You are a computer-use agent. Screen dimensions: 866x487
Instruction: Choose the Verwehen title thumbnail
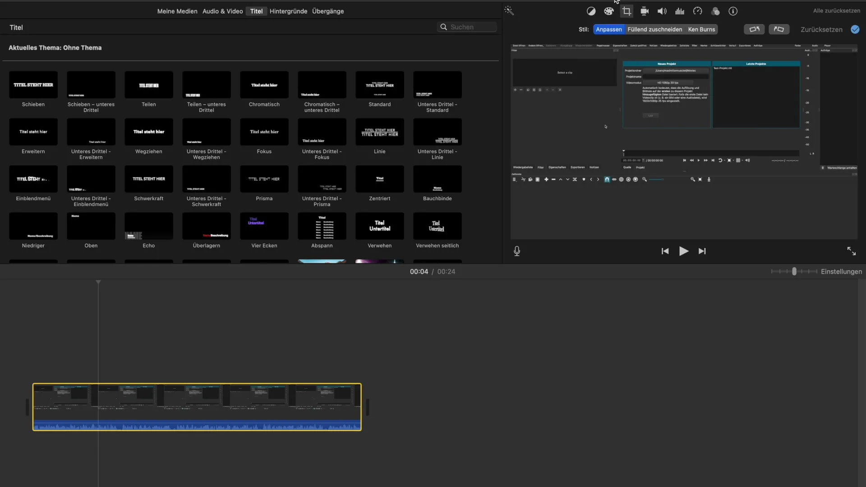[380, 226]
